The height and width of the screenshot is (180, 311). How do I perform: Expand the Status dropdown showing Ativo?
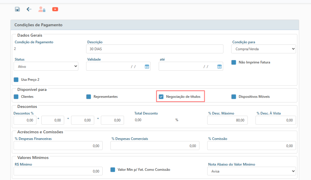pos(46,66)
